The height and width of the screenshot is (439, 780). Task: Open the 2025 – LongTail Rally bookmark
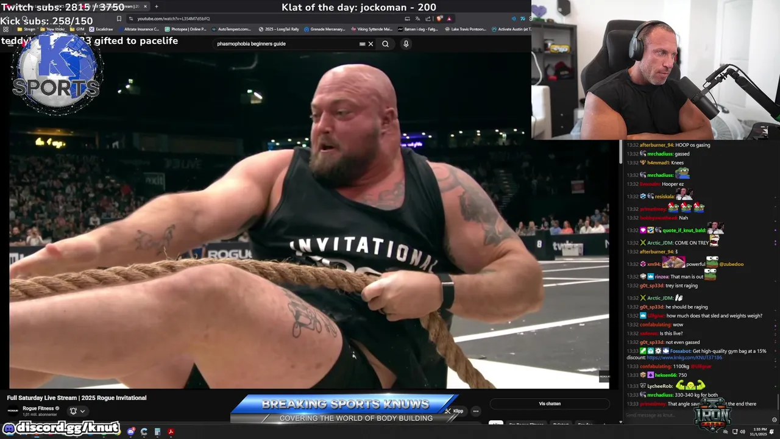click(278, 29)
